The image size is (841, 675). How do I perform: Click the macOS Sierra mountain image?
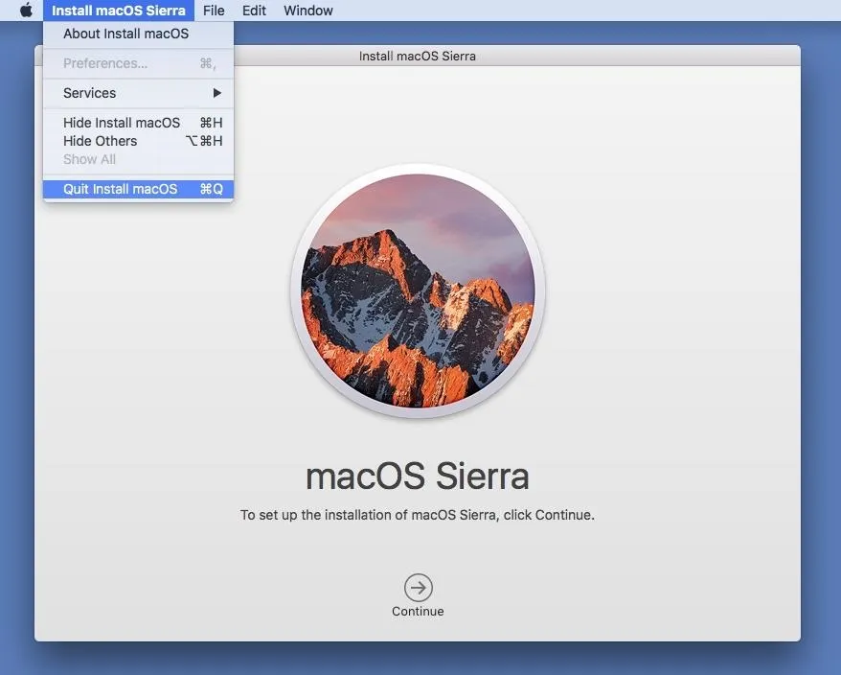418,291
